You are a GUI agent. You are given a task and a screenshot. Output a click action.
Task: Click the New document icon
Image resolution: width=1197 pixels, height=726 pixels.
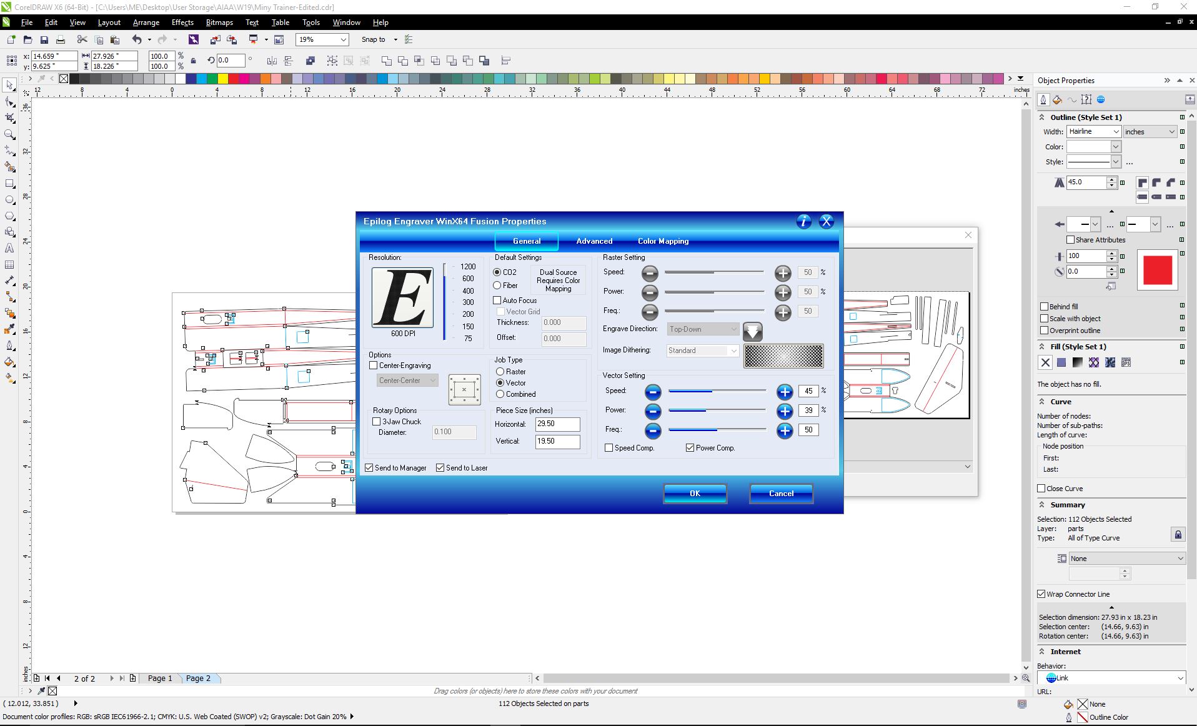point(11,39)
